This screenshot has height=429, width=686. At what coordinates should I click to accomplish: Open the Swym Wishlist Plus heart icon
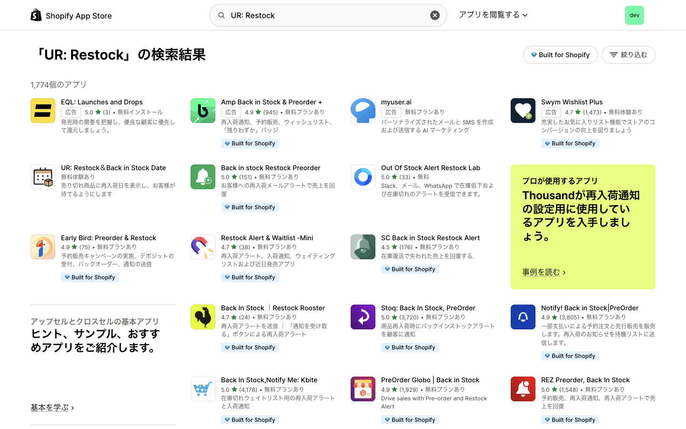pyautogui.click(x=523, y=111)
